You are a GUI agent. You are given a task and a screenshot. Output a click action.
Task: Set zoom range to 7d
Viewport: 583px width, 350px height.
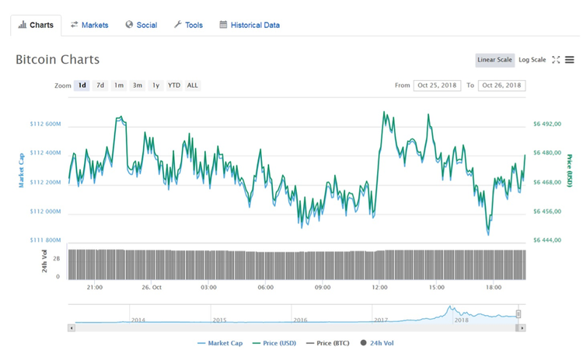pos(100,86)
